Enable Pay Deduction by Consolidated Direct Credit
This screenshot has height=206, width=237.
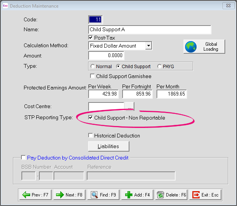click(x=24, y=158)
